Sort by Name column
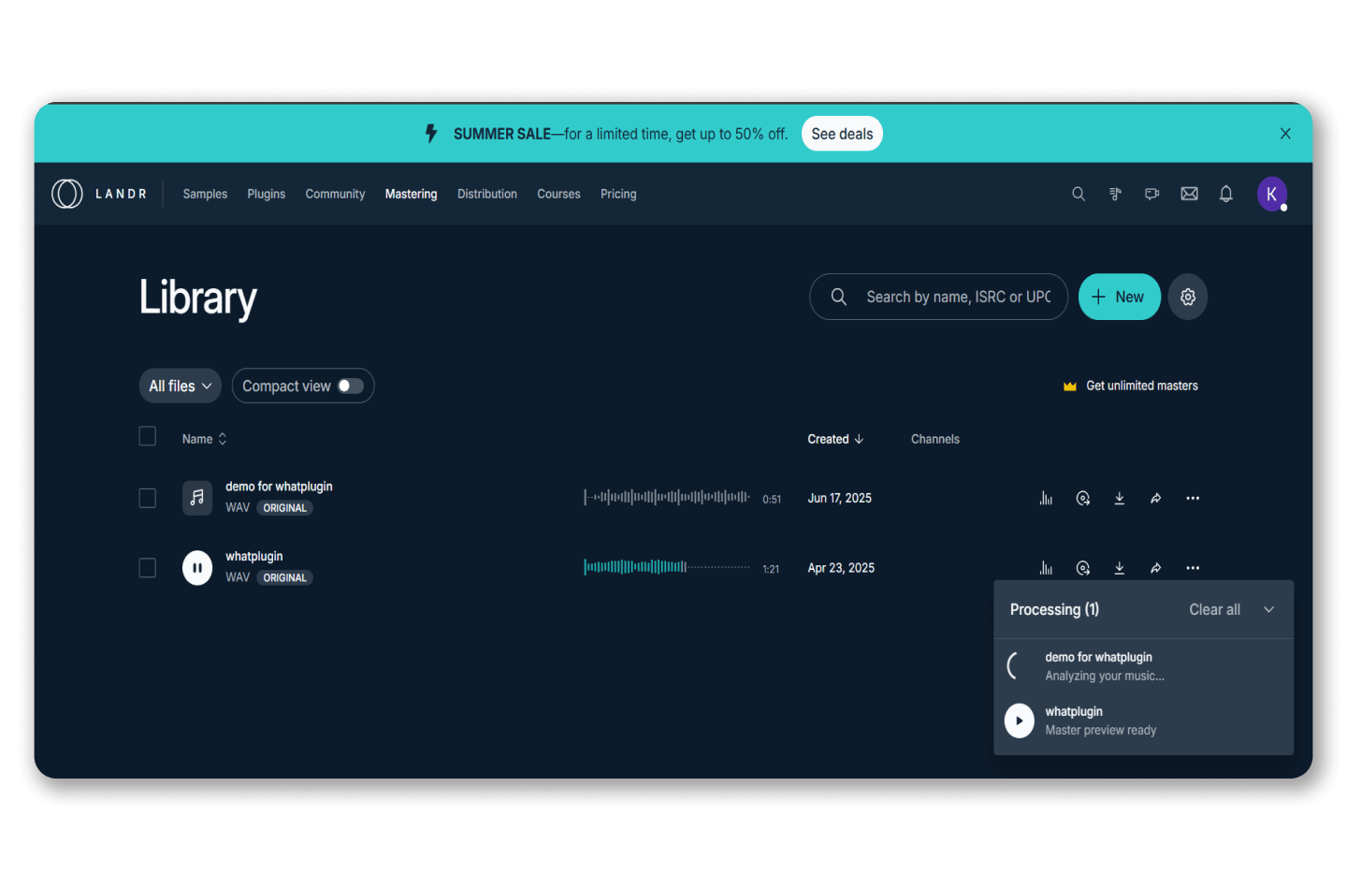The height and width of the screenshot is (874, 1347). pyautogui.click(x=205, y=439)
